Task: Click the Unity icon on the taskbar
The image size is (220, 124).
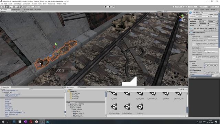Action: [42, 122]
